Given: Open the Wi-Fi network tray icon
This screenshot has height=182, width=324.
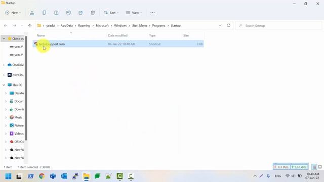Looking at the screenshot, I should tap(288, 176).
